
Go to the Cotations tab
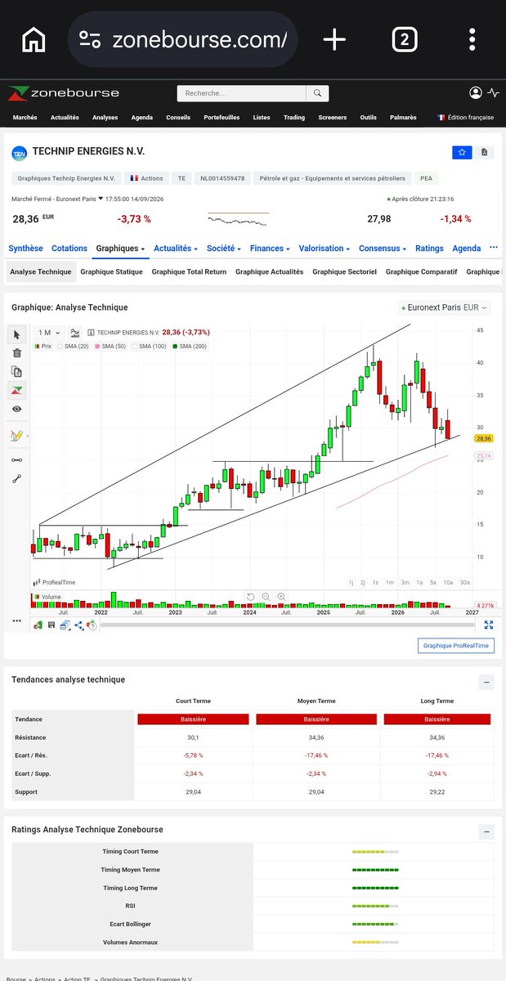click(x=69, y=249)
